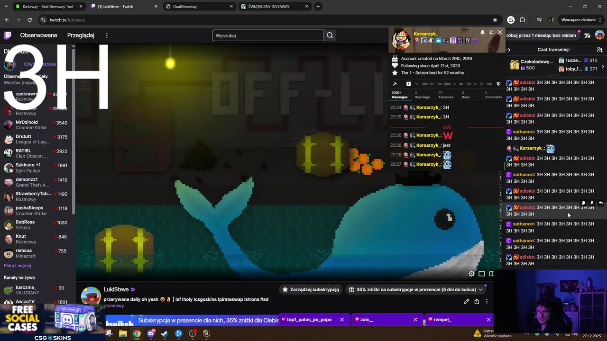Open File Explorer from the taskbar
The width and height of the screenshot is (607, 341).
pyautogui.click(x=123, y=333)
